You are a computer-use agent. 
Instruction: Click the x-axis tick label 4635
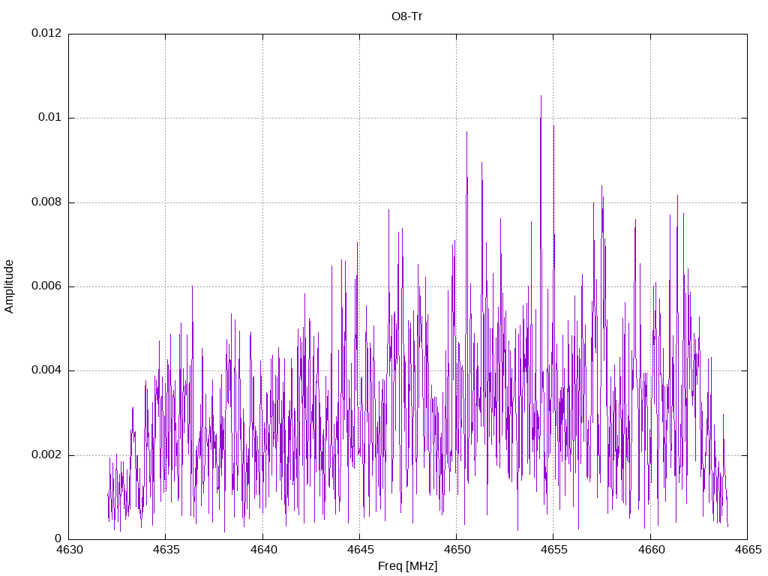[166, 550]
